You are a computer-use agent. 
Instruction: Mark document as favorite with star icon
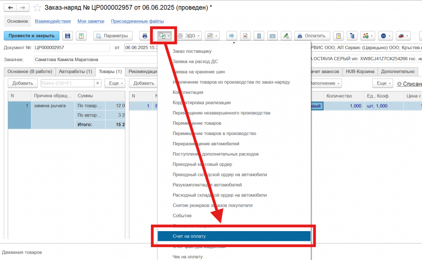click(37, 7)
